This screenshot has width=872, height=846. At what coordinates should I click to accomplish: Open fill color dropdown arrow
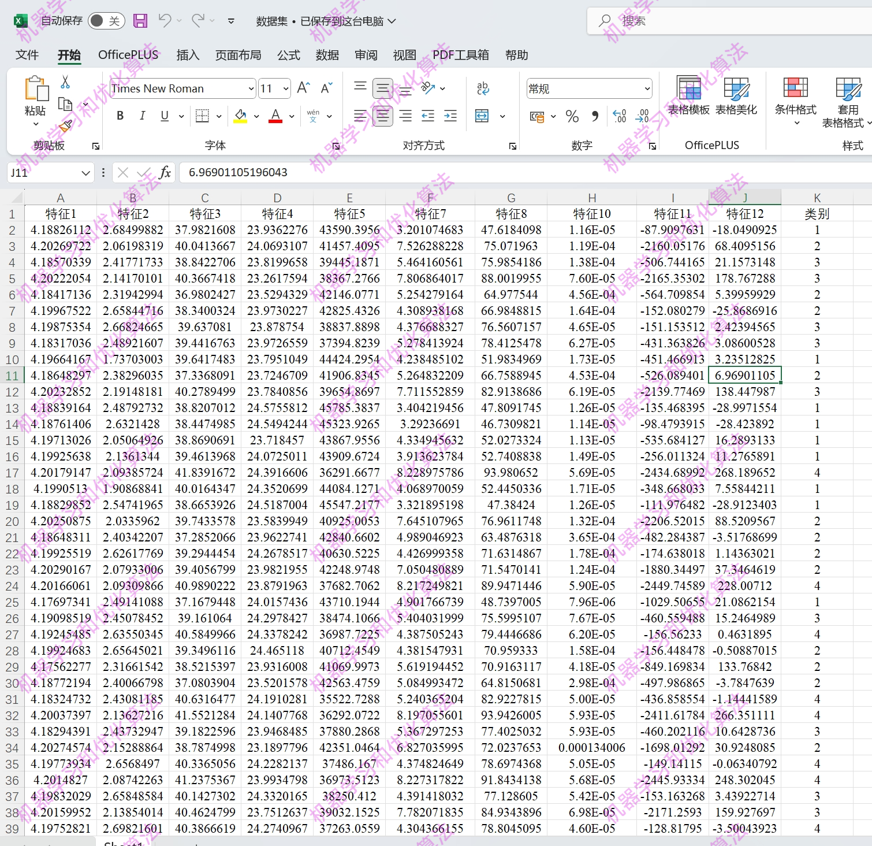tap(256, 116)
